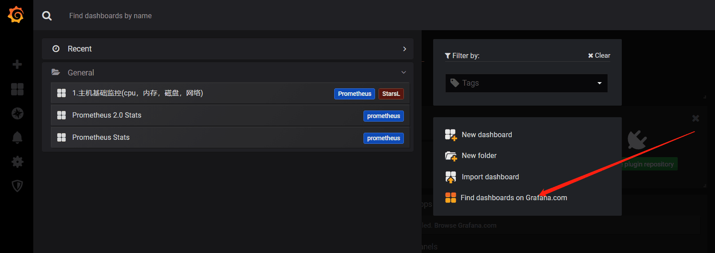Screen dimensions: 715x253
Task: Click dashboard icon beside Prometheus 2.0 Stats
Action: click(x=62, y=115)
